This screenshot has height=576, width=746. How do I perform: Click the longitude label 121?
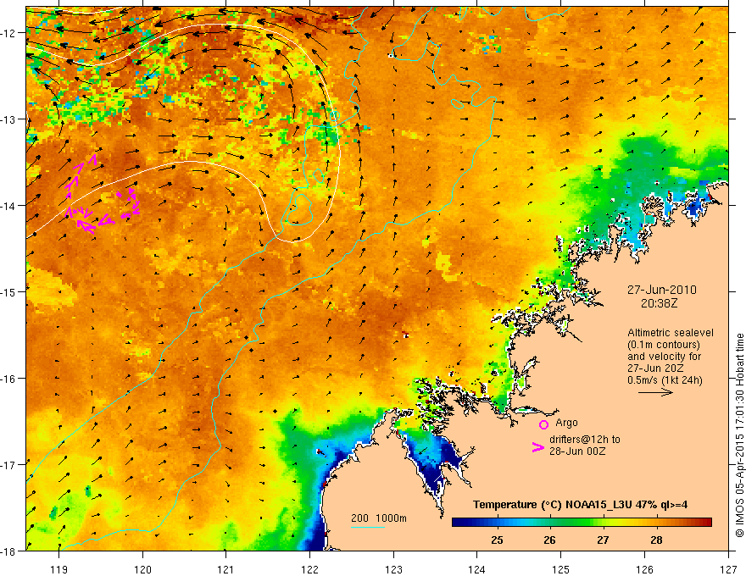226,569
